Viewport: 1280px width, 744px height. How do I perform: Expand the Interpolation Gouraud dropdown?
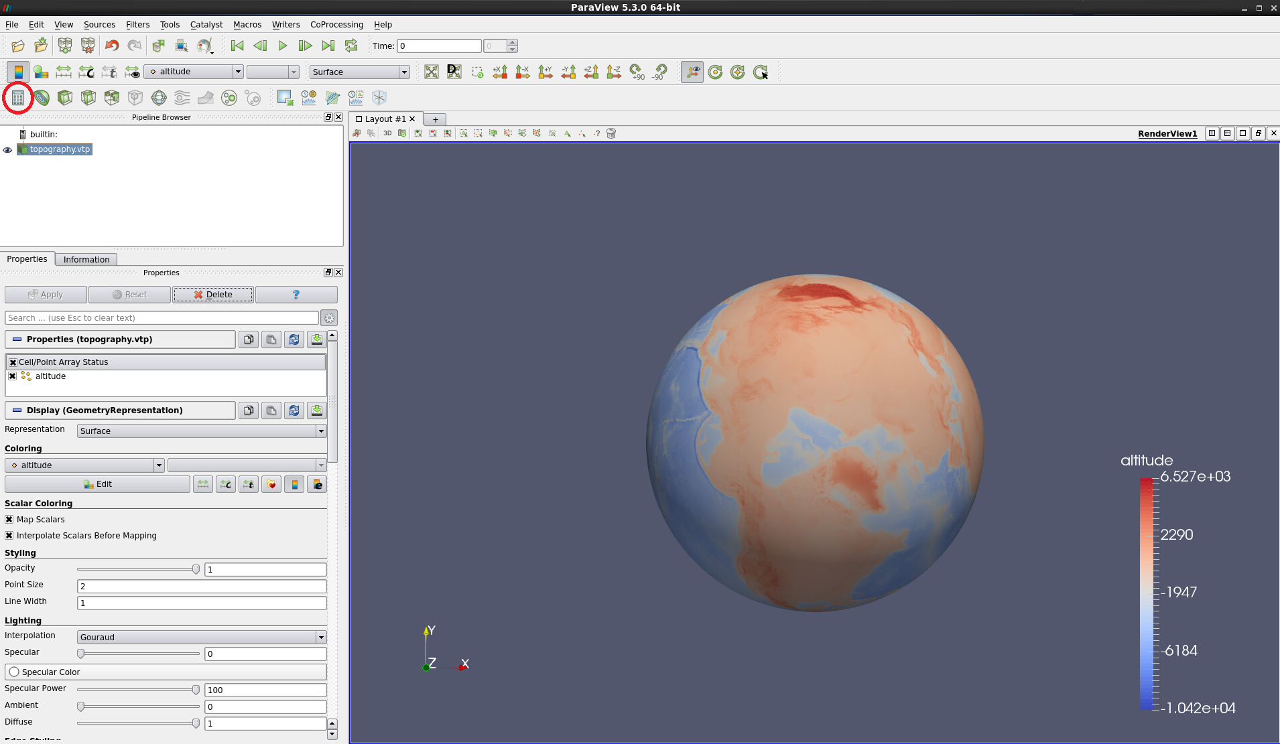201,638
